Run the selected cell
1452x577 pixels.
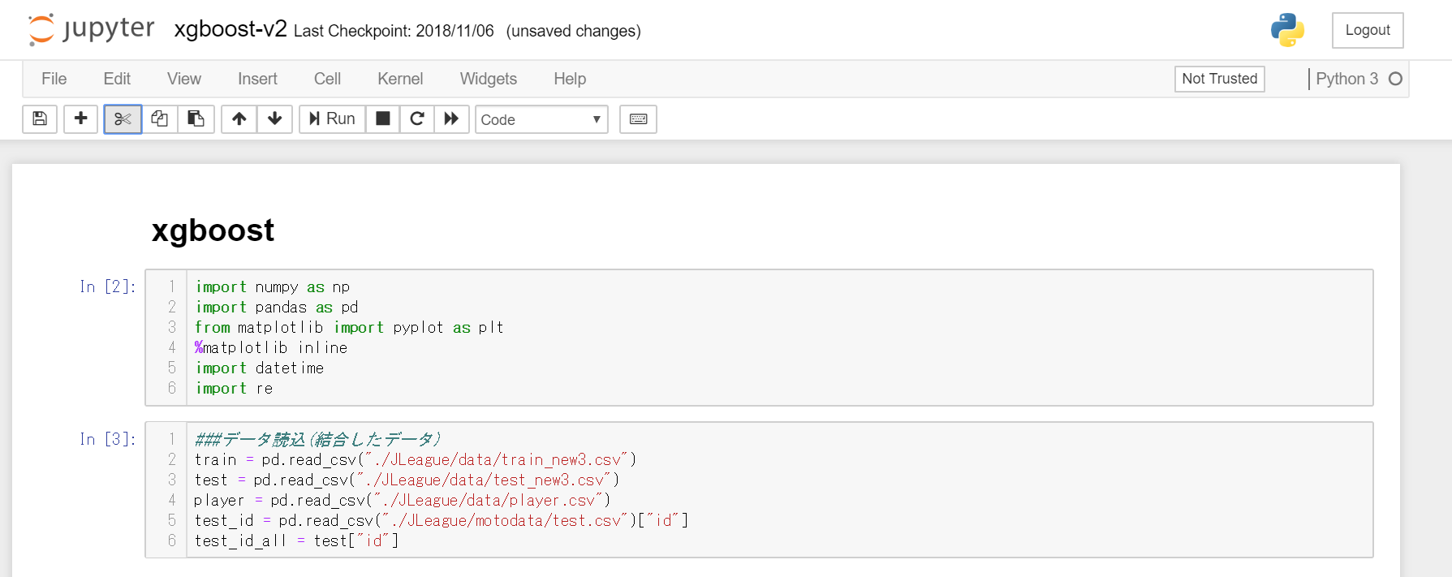click(x=333, y=119)
